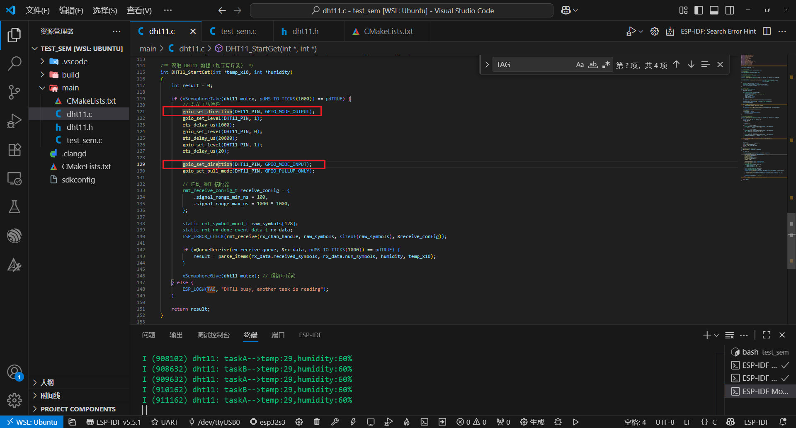796x428 pixels.
Task: Expand the build folder
Action: coord(42,75)
